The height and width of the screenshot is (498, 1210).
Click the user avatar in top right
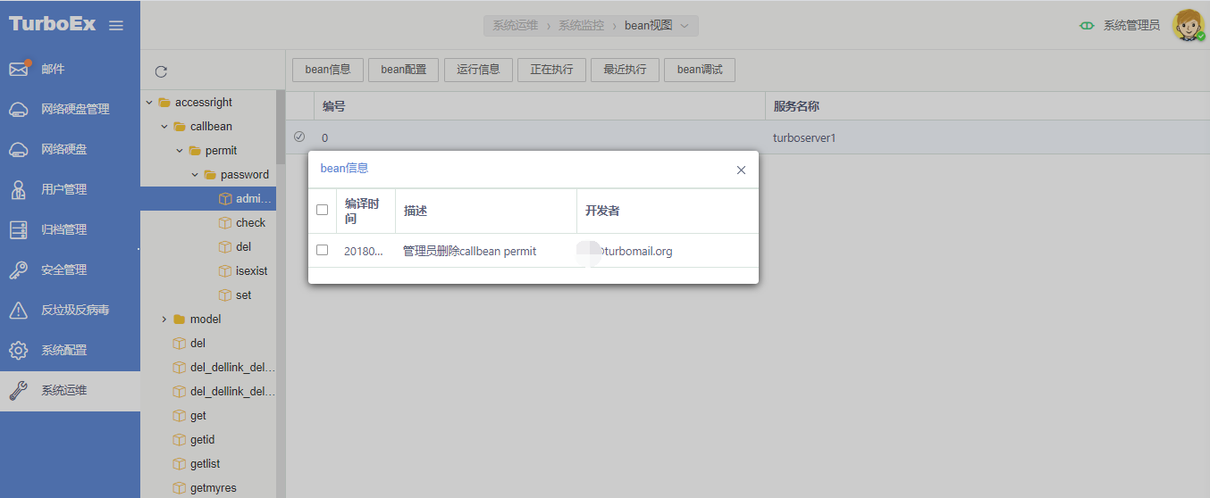(x=1188, y=25)
